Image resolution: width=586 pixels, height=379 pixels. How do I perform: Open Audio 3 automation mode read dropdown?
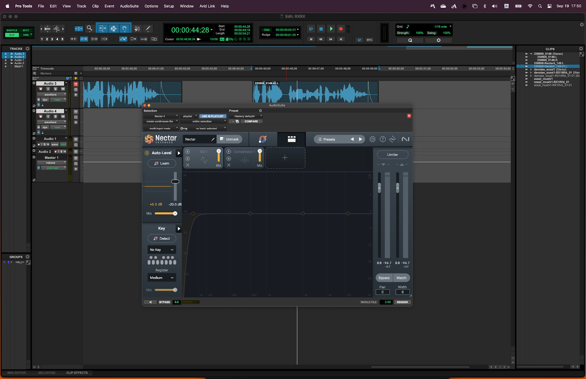[x=59, y=100]
